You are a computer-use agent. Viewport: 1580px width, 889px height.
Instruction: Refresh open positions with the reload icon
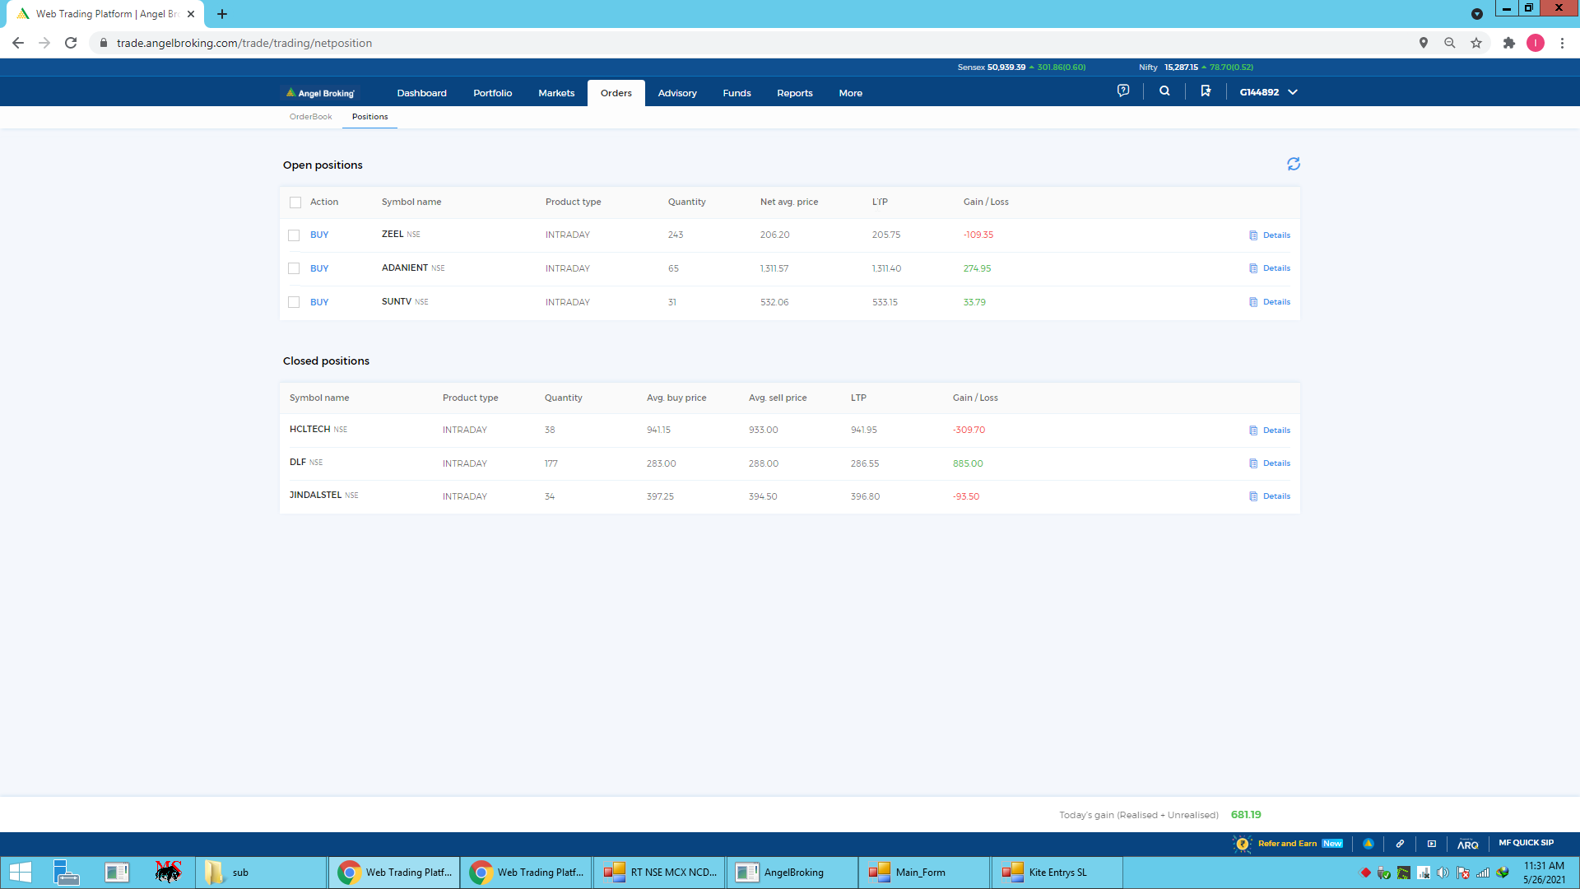click(1294, 165)
